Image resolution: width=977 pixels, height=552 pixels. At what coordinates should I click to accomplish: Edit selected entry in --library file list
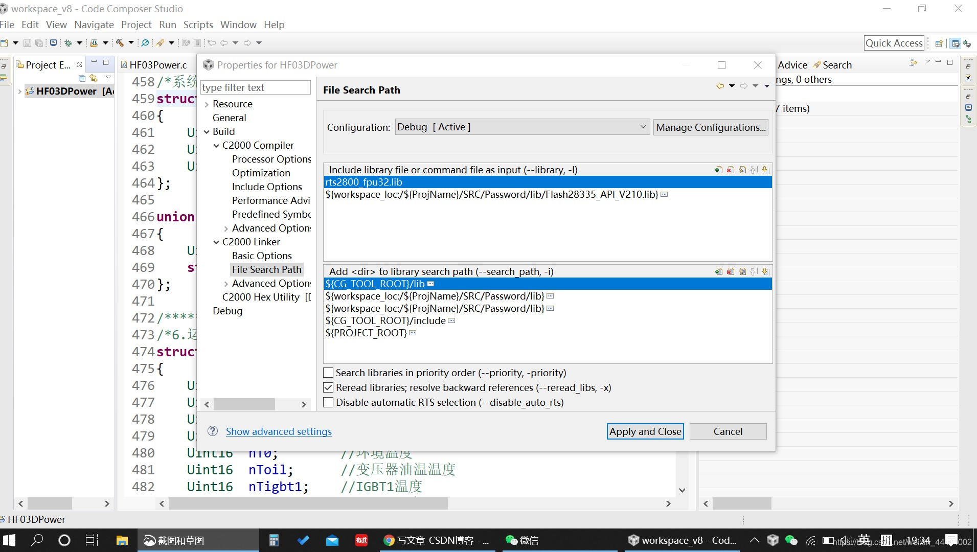click(x=742, y=170)
